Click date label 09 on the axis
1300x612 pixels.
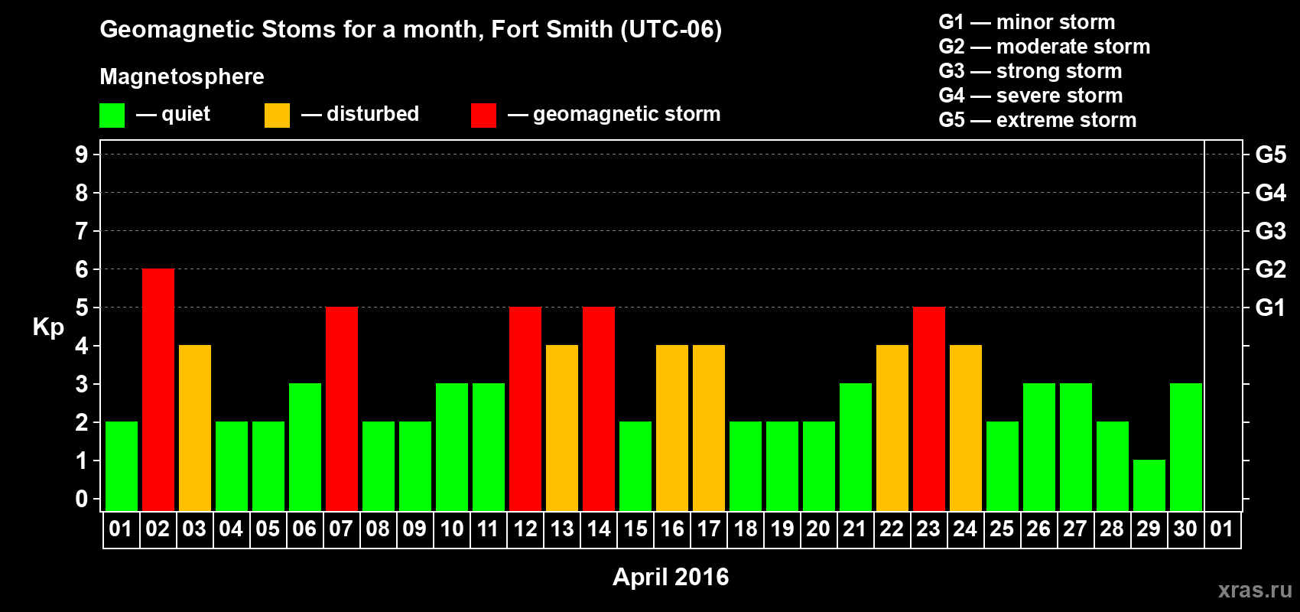coord(414,529)
